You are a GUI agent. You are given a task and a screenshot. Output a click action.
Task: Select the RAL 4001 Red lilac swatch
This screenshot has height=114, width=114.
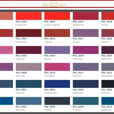pyautogui.click(x=86, y=33)
